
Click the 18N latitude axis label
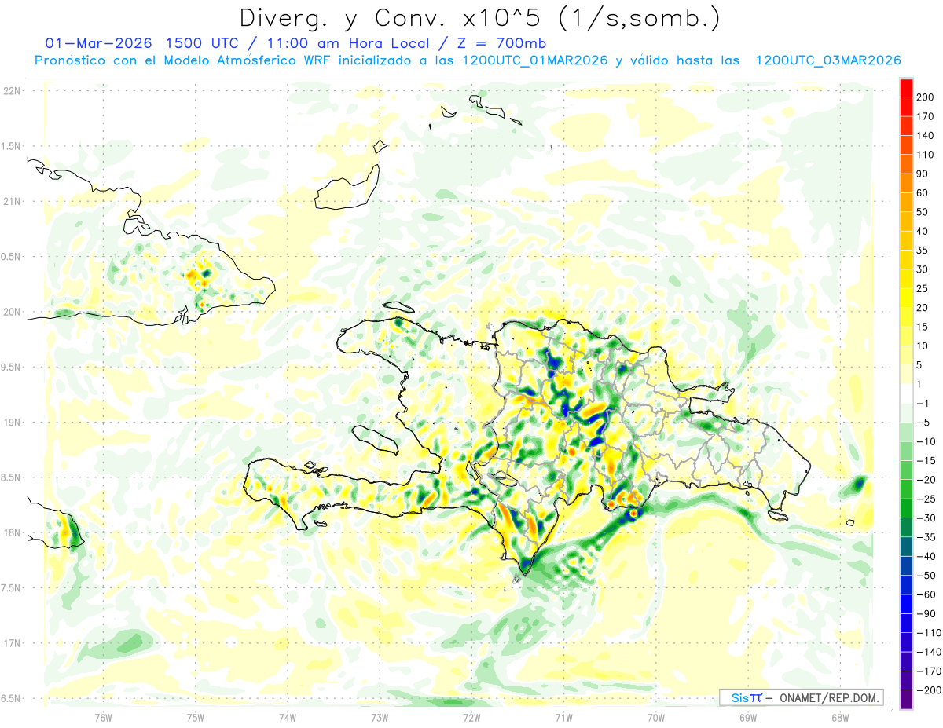click(x=11, y=533)
